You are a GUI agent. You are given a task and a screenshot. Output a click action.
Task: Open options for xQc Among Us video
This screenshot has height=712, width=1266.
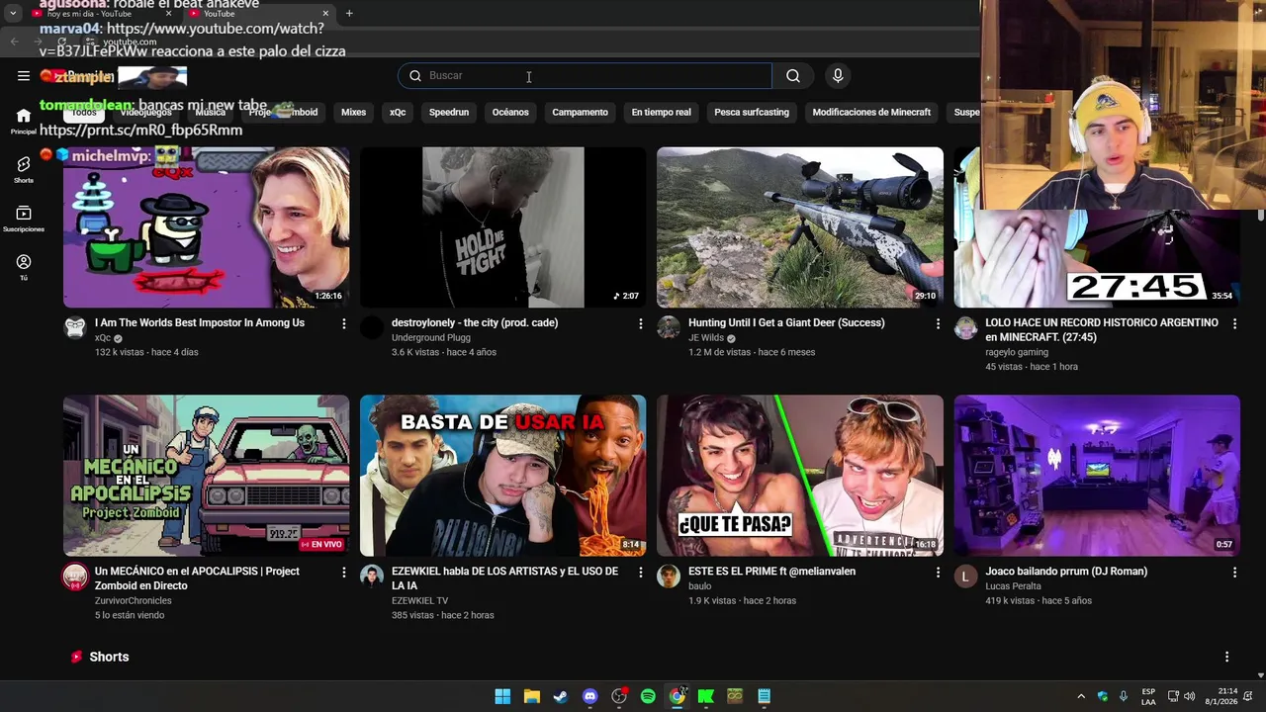tap(344, 323)
